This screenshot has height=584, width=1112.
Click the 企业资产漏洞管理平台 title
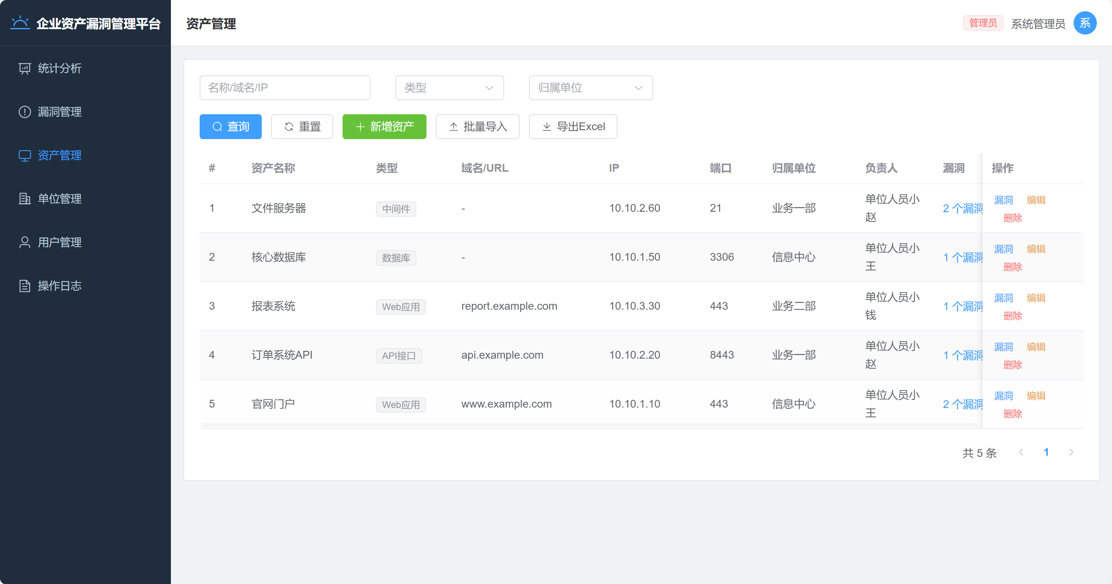point(98,24)
